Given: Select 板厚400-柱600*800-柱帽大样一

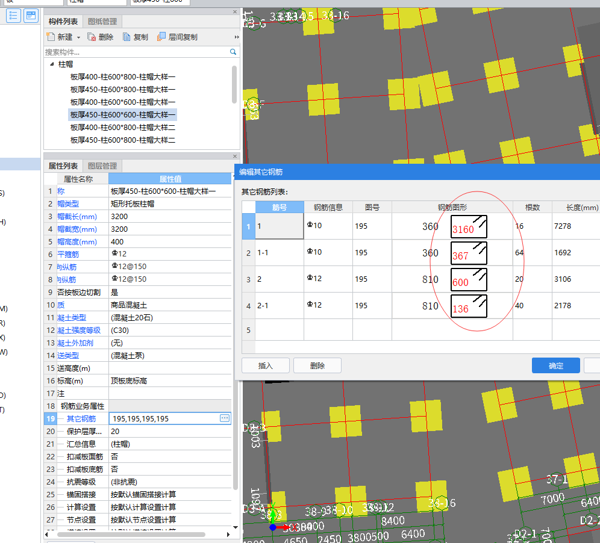Looking at the screenshot, I should [122, 77].
